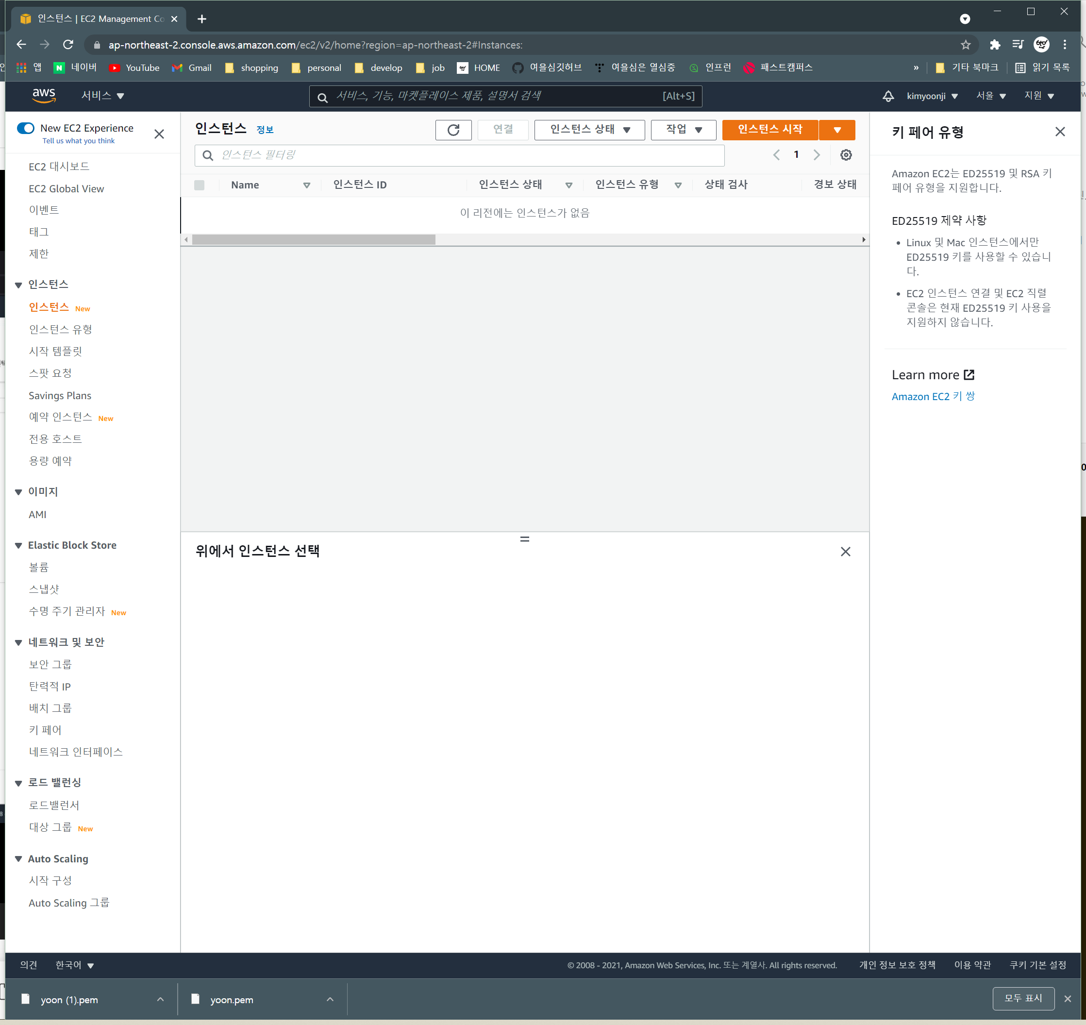The width and height of the screenshot is (1086, 1025).
Task: Collapse the Elastic Block Store section
Action: click(18, 545)
